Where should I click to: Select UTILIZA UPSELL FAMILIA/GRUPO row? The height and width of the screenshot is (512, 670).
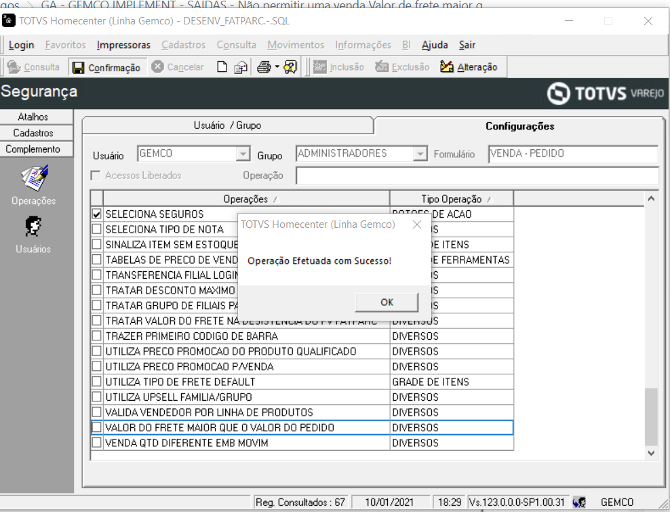click(302, 397)
